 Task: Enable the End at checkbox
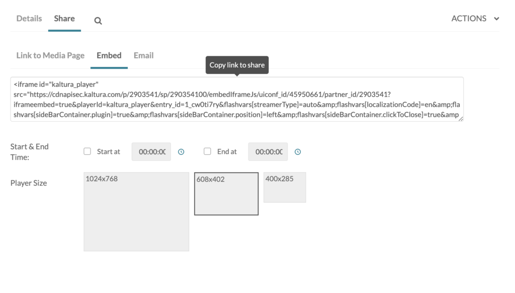(x=207, y=151)
